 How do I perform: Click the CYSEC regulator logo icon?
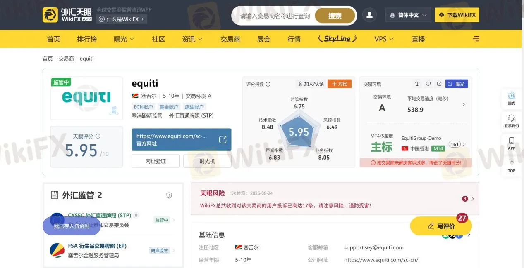[x=57, y=216]
